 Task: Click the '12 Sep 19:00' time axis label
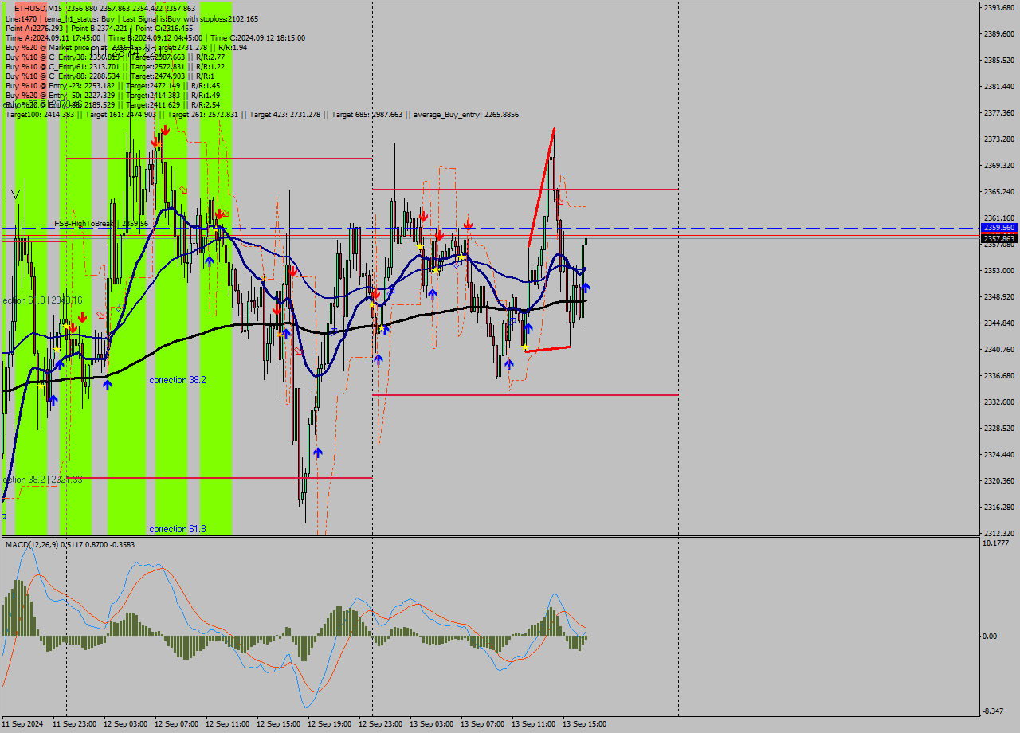coord(329,724)
